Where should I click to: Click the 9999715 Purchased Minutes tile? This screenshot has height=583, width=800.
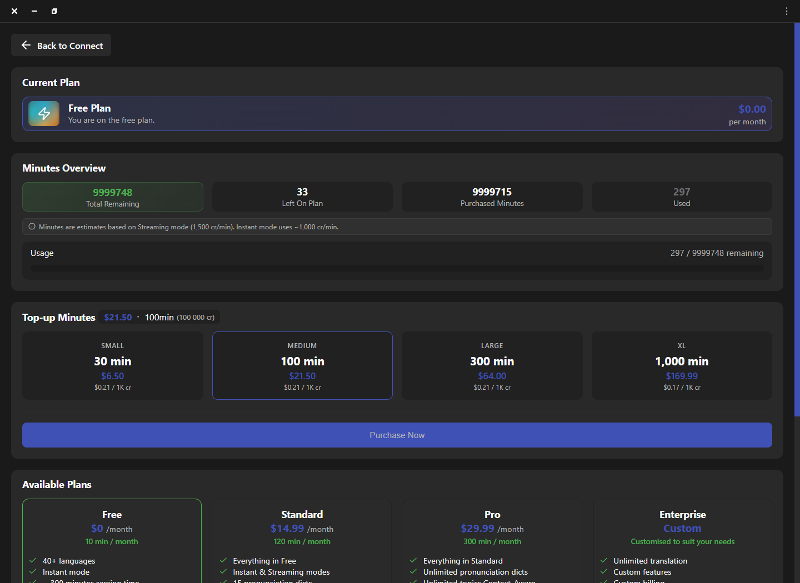pos(492,197)
